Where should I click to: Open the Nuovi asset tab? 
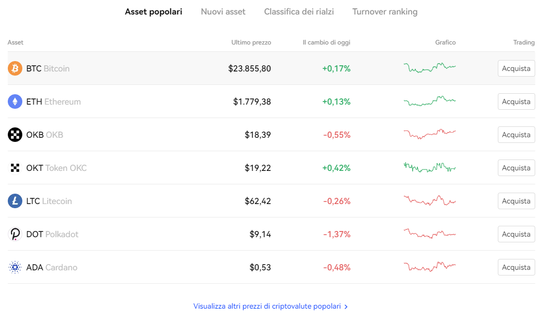[x=223, y=12]
